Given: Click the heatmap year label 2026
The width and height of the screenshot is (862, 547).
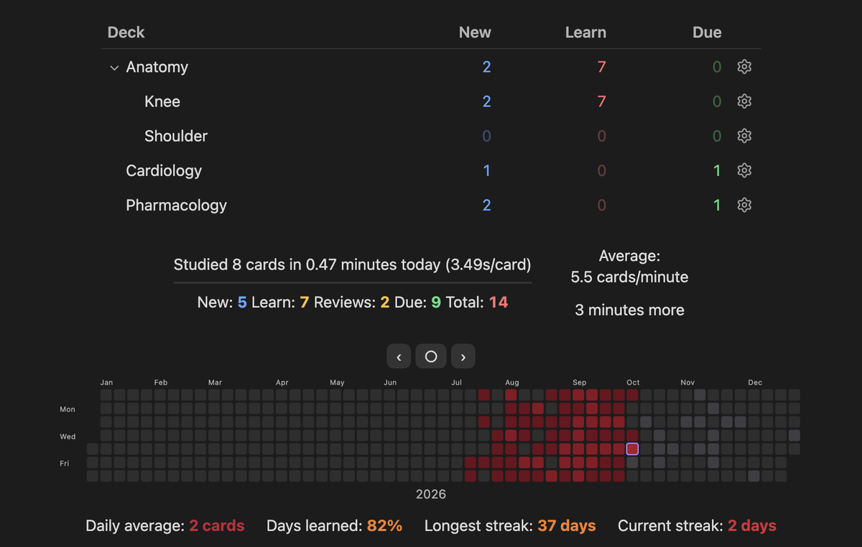Looking at the screenshot, I should [x=431, y=494].
